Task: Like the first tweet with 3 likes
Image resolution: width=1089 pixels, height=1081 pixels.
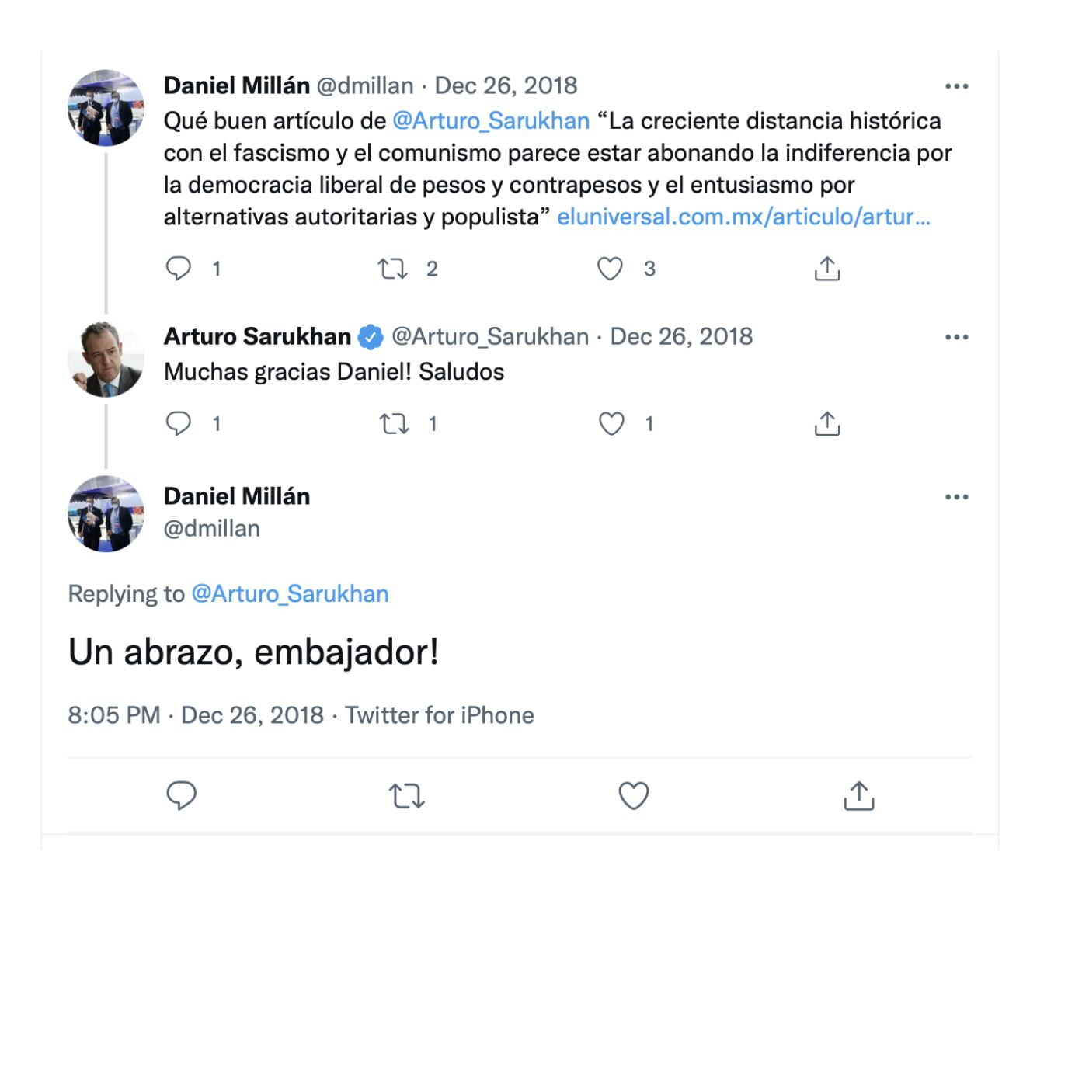Action: (610, 269)
